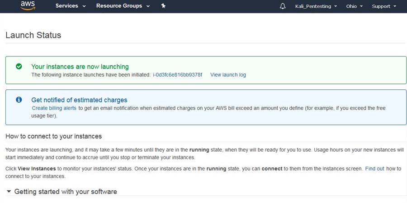Open the Ohio region selector
This screenshot has width=407, height=203.
(x=355, y=6)
